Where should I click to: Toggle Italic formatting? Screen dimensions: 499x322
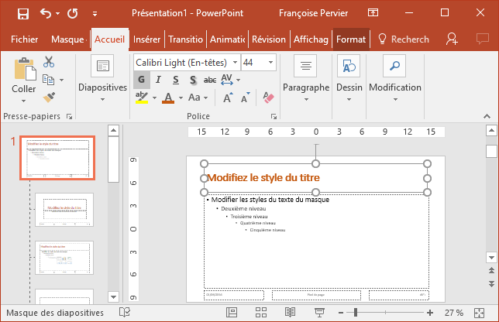[158, 80]
